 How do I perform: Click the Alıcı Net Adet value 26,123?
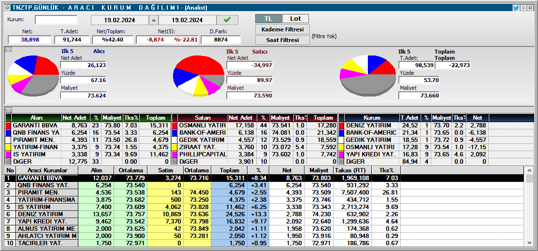tap(83, 65)
